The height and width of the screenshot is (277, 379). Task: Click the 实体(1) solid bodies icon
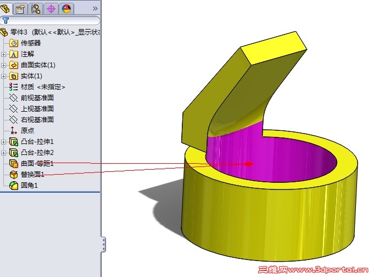[x=14, y=76]
